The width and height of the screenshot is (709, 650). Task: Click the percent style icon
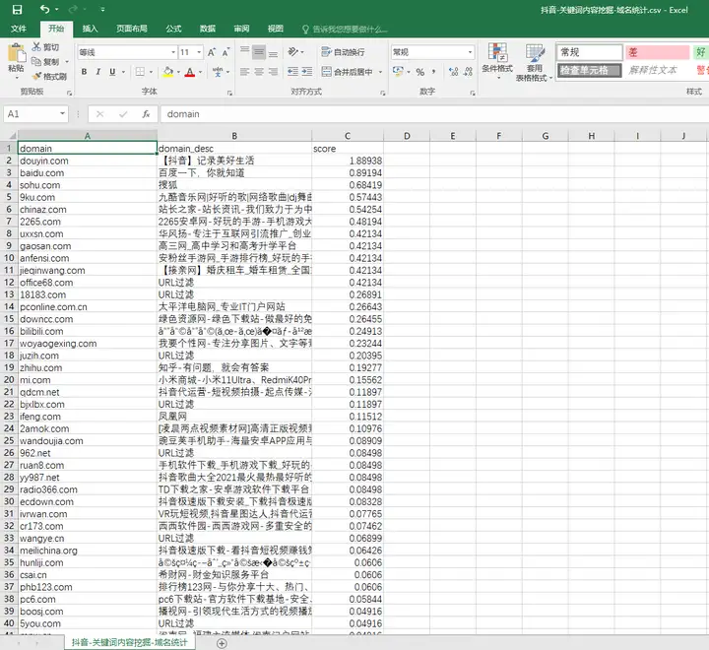click(420, 72)
